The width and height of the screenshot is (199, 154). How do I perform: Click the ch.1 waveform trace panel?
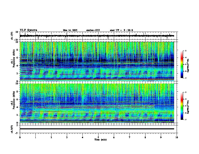(x=99, y=36)
